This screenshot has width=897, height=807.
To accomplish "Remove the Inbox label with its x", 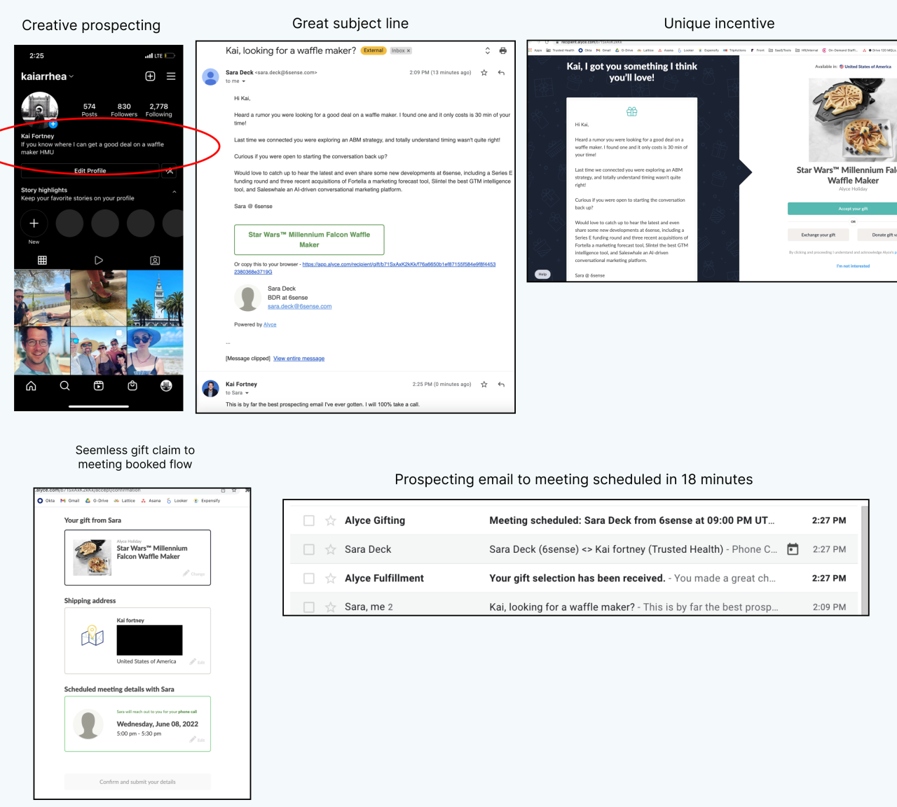I will tap(409, 50).
